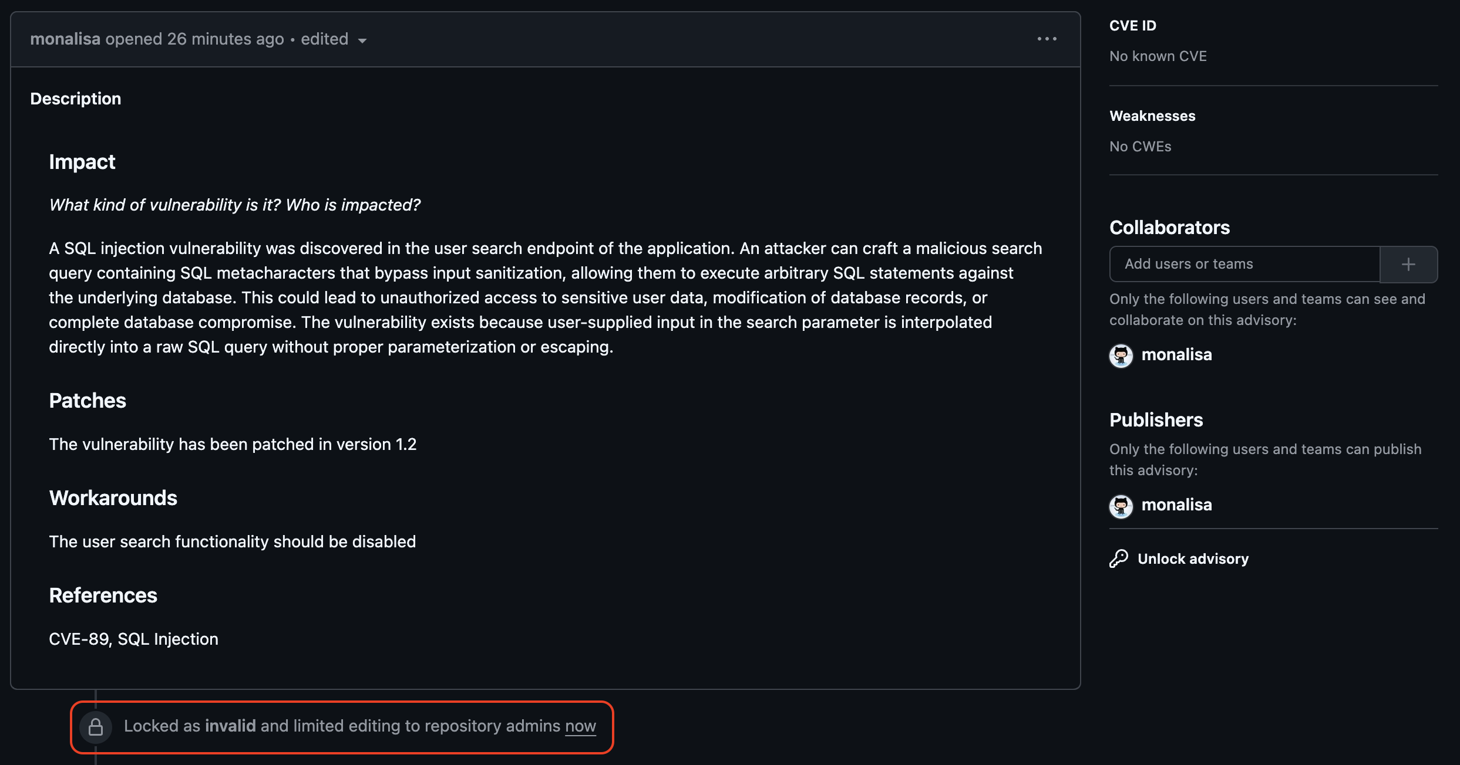Click monalisa's avatar under Collaborators
Image resolution: width=1460 pixels, height=765 pixels.
pyautogui.click(x=1121, y=356)
